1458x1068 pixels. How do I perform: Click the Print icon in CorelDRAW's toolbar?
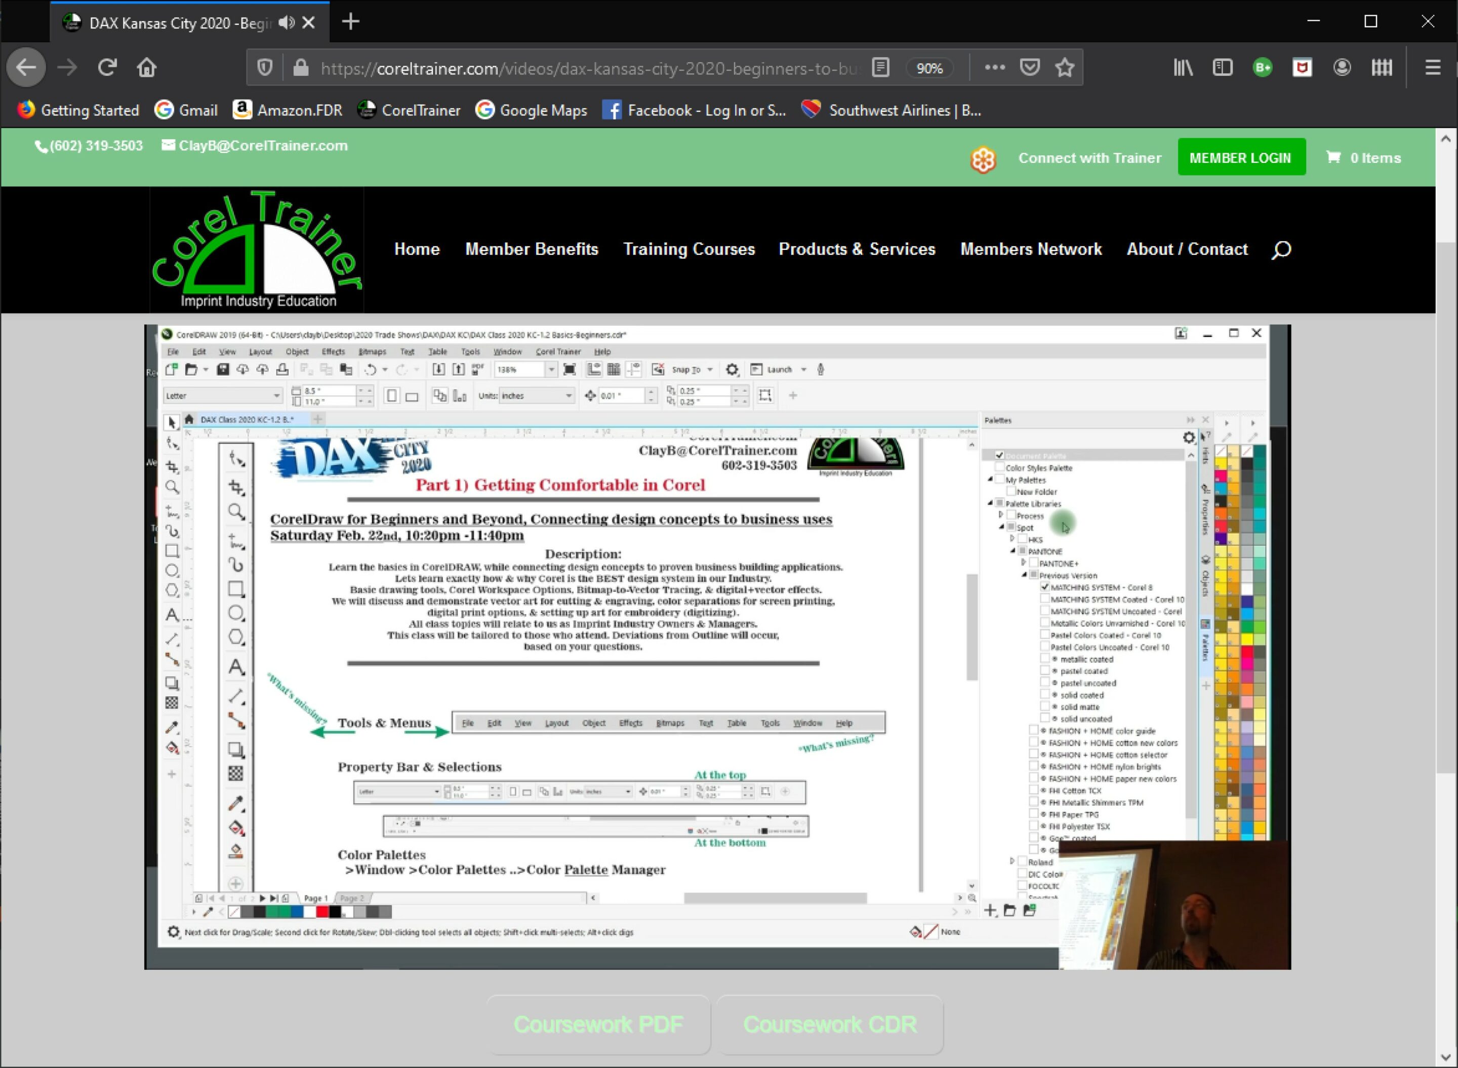282,369
